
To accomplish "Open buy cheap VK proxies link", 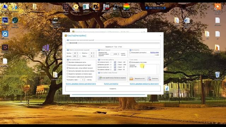I will [81, 84].
